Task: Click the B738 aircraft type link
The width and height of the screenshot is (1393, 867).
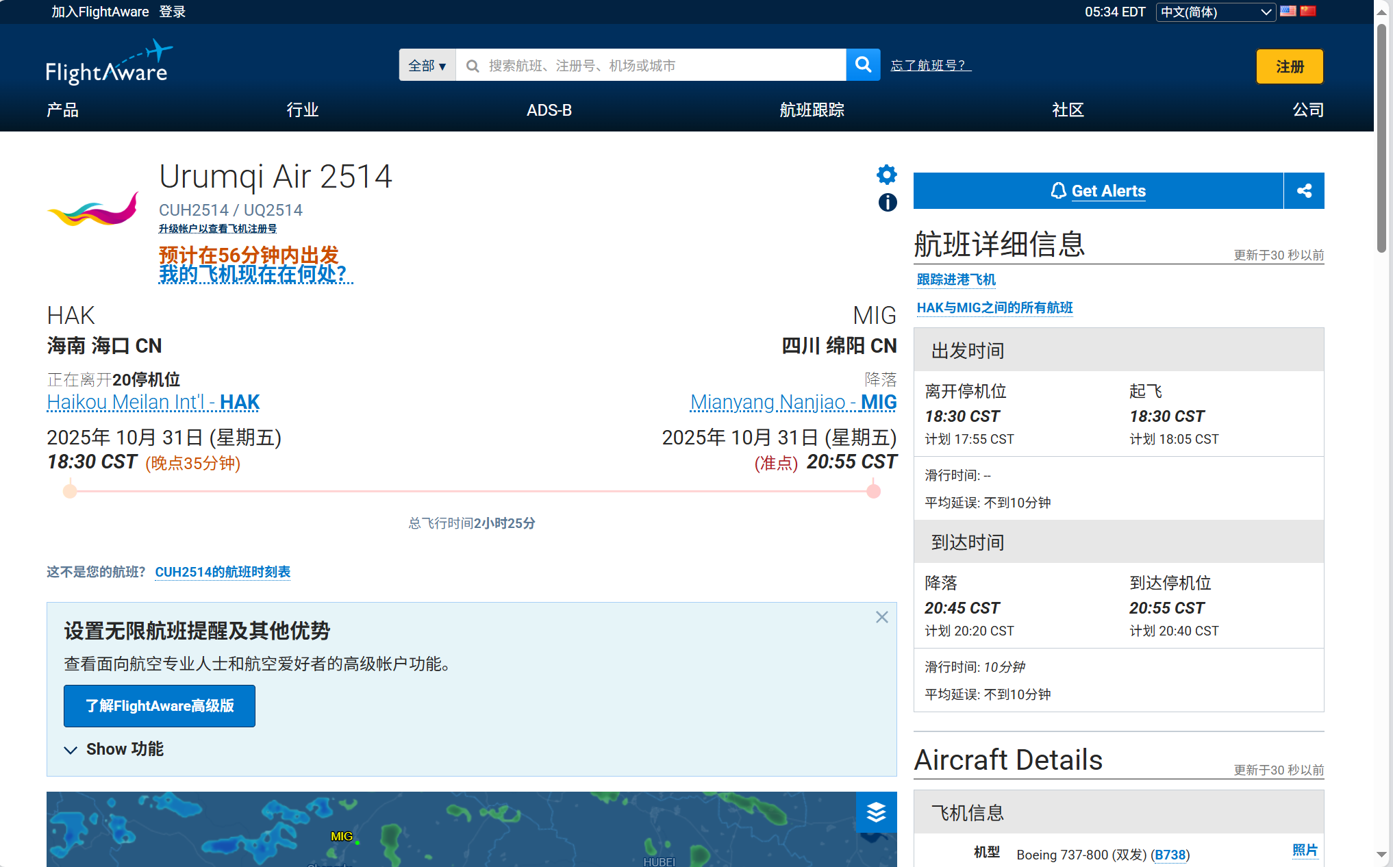Action: pyautogui.click(x=1170, y=855)
